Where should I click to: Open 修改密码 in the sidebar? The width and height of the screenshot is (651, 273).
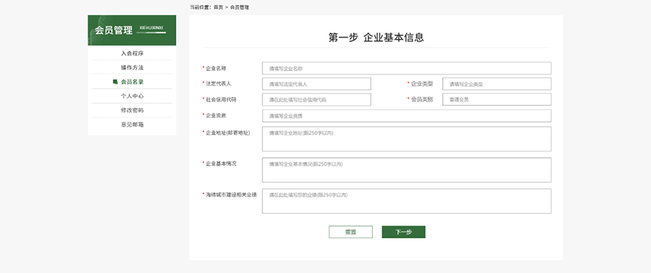(x=132, y=110)
